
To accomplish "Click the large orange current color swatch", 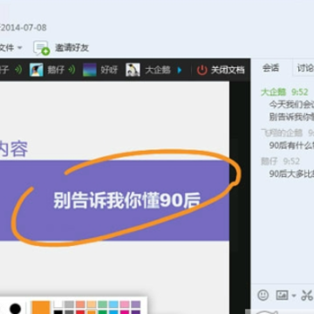I will pyautogui.click(x=41, y=308).
